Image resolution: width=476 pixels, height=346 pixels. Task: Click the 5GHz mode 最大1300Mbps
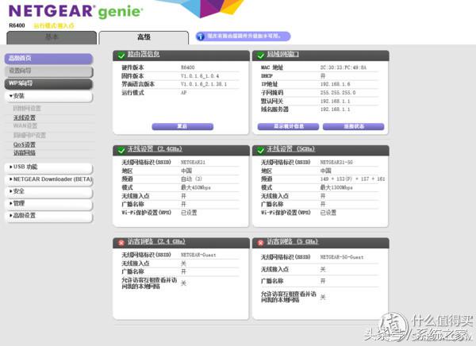(x=336, y=187)
